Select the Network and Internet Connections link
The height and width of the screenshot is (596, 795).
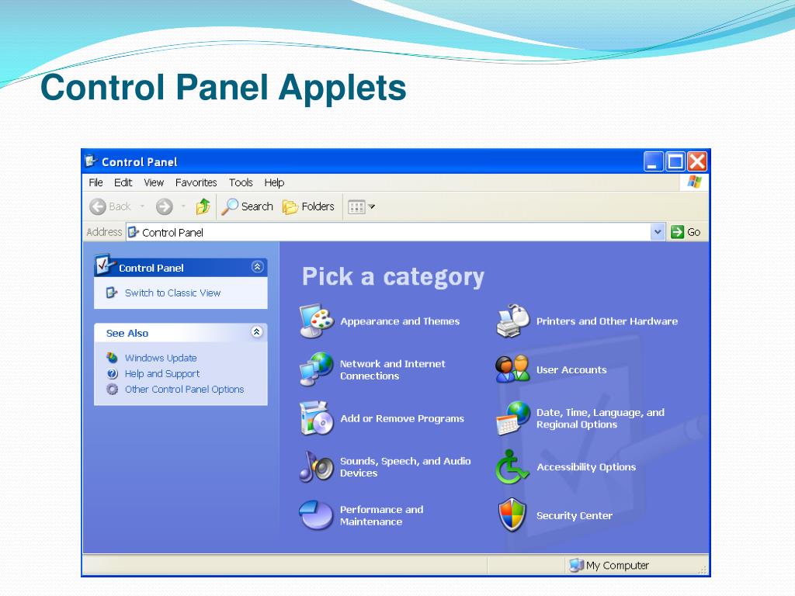click(392, 370)
